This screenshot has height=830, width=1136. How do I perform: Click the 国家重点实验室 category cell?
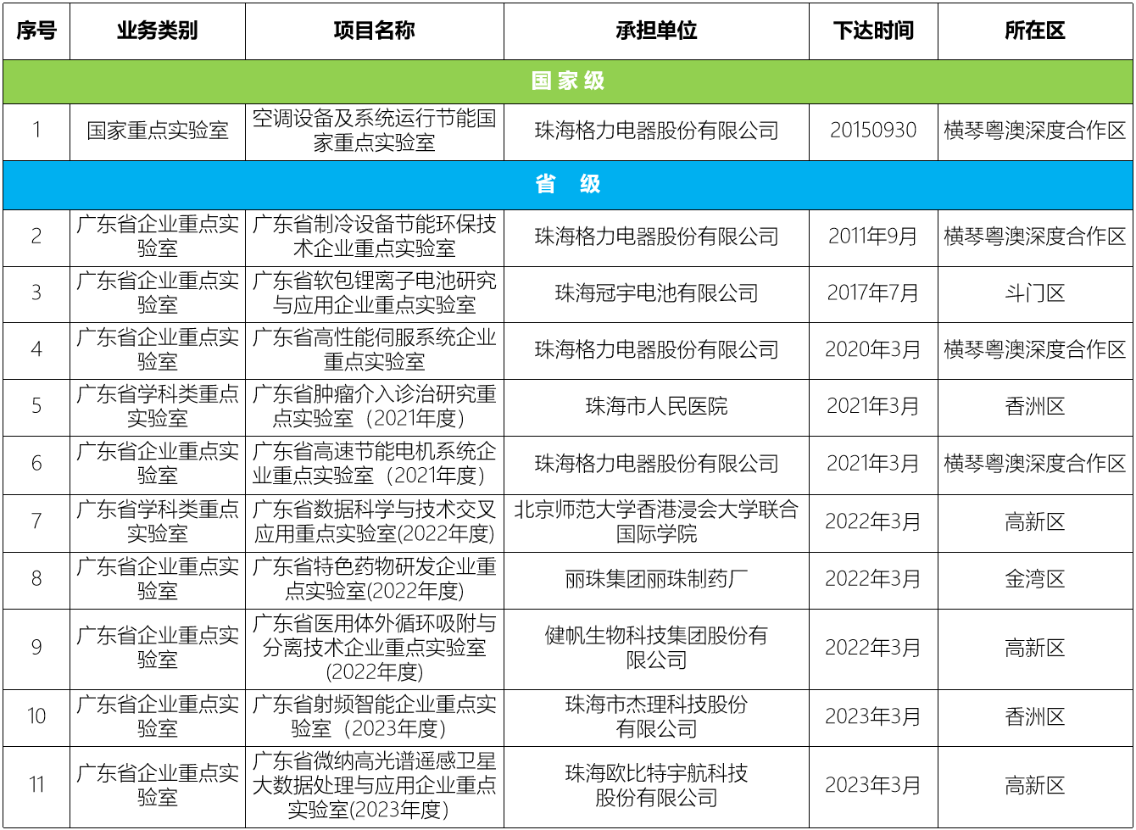pos(158,131)
